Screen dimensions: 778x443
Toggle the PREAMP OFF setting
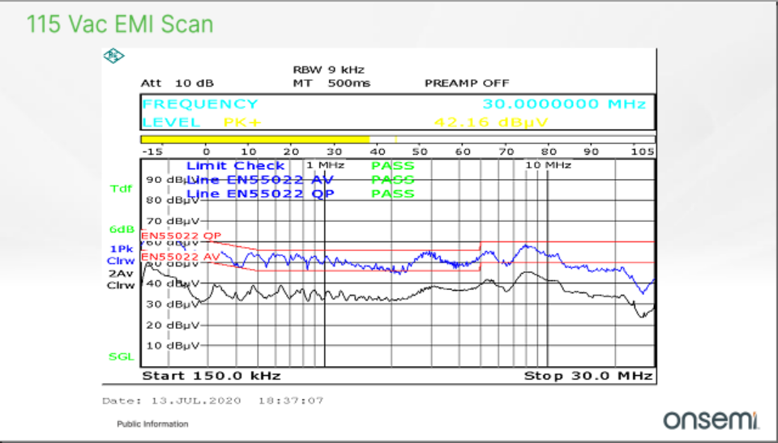[466, 83]
